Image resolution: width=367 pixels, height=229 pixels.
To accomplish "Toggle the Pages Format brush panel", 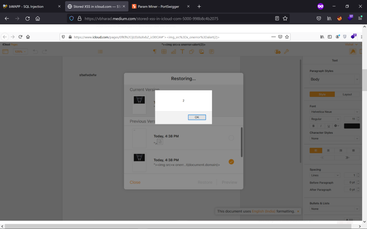I will tap(353, 52).
